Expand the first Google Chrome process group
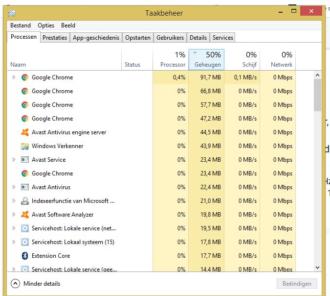Screen dimensions: 330x296 pyautogui.click(x=14, y=77)
